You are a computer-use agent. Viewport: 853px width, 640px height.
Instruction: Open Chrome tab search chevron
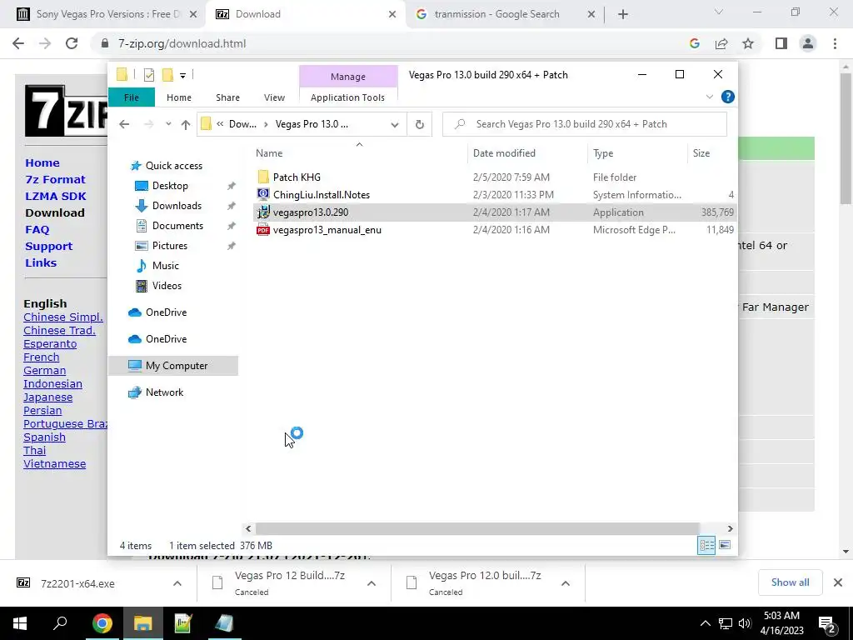click(719, 12)
